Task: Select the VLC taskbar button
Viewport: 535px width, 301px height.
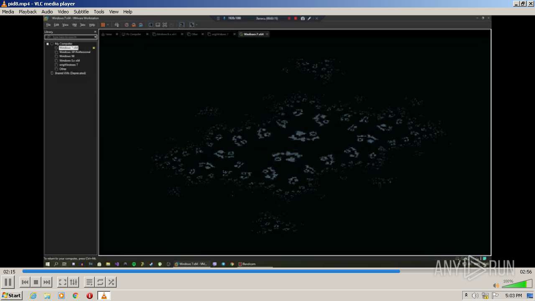Action: (x=104, y=296)
